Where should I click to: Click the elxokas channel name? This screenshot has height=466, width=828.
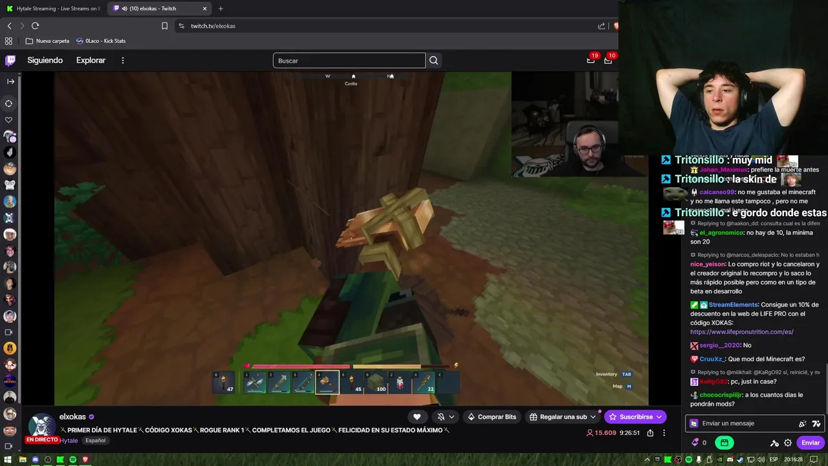tap(72, 417)
